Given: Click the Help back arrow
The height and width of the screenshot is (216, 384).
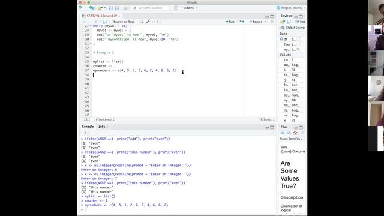Looking at the screenshot, I should pos(283,133).
